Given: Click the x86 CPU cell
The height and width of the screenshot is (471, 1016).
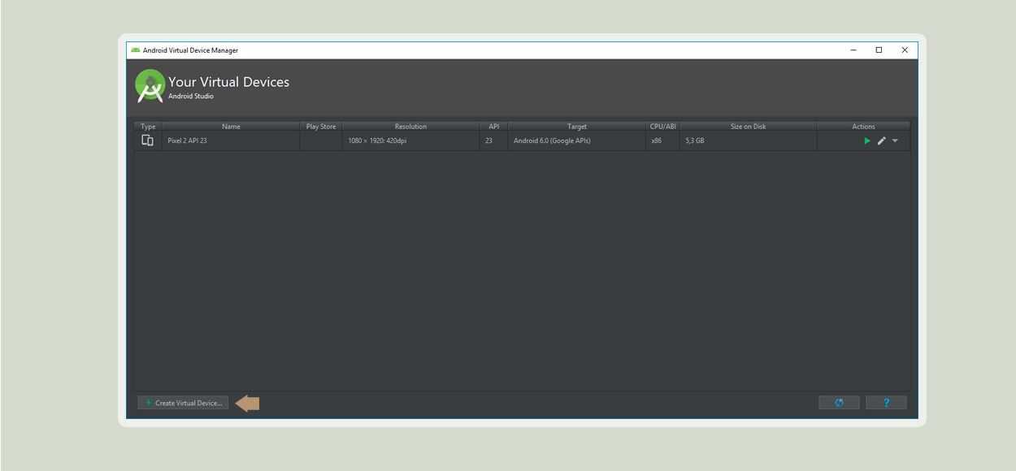Looking at the screenshot, I should (x=662, y=140).
